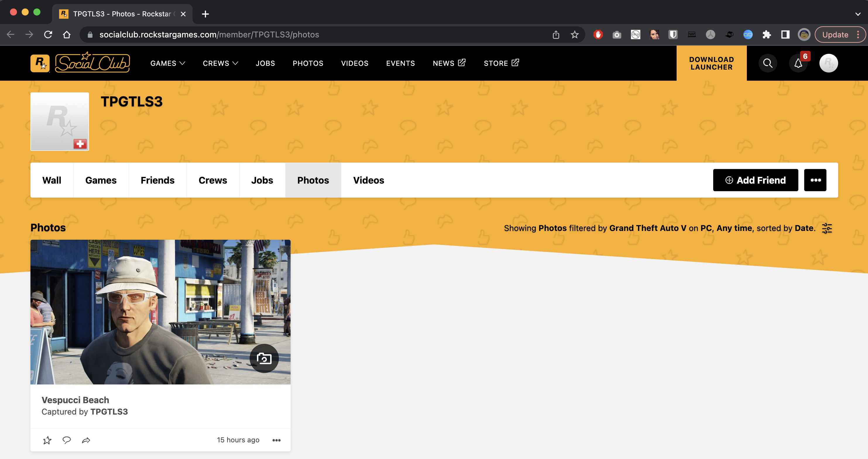Switch to the Wall profile tab

52,180
